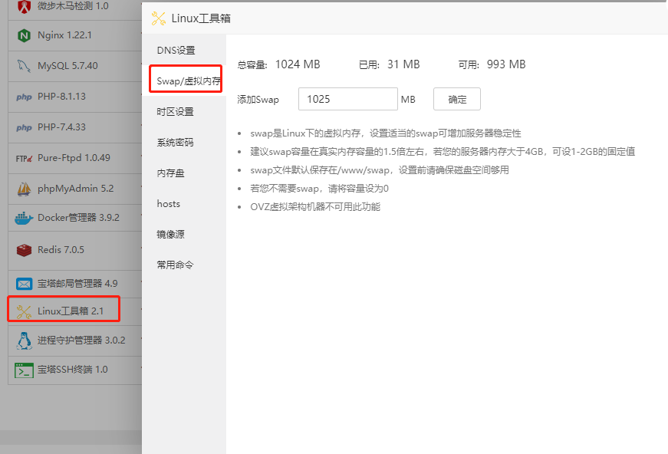Image resolution: width=668 pixels, height=454 pixels.
Task: Click the 总容量 1024 MB value
Action: point(298,64)
